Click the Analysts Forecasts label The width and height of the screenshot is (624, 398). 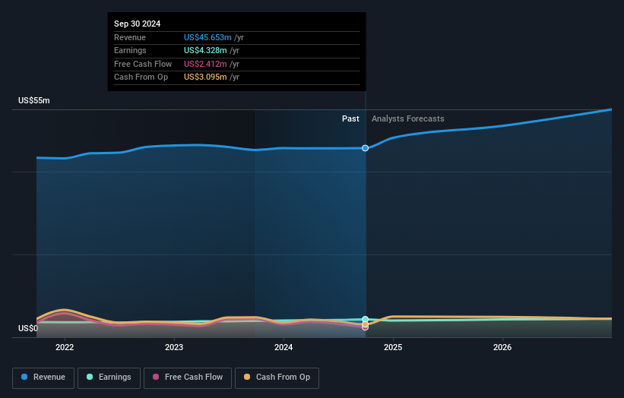pos(408,118)
